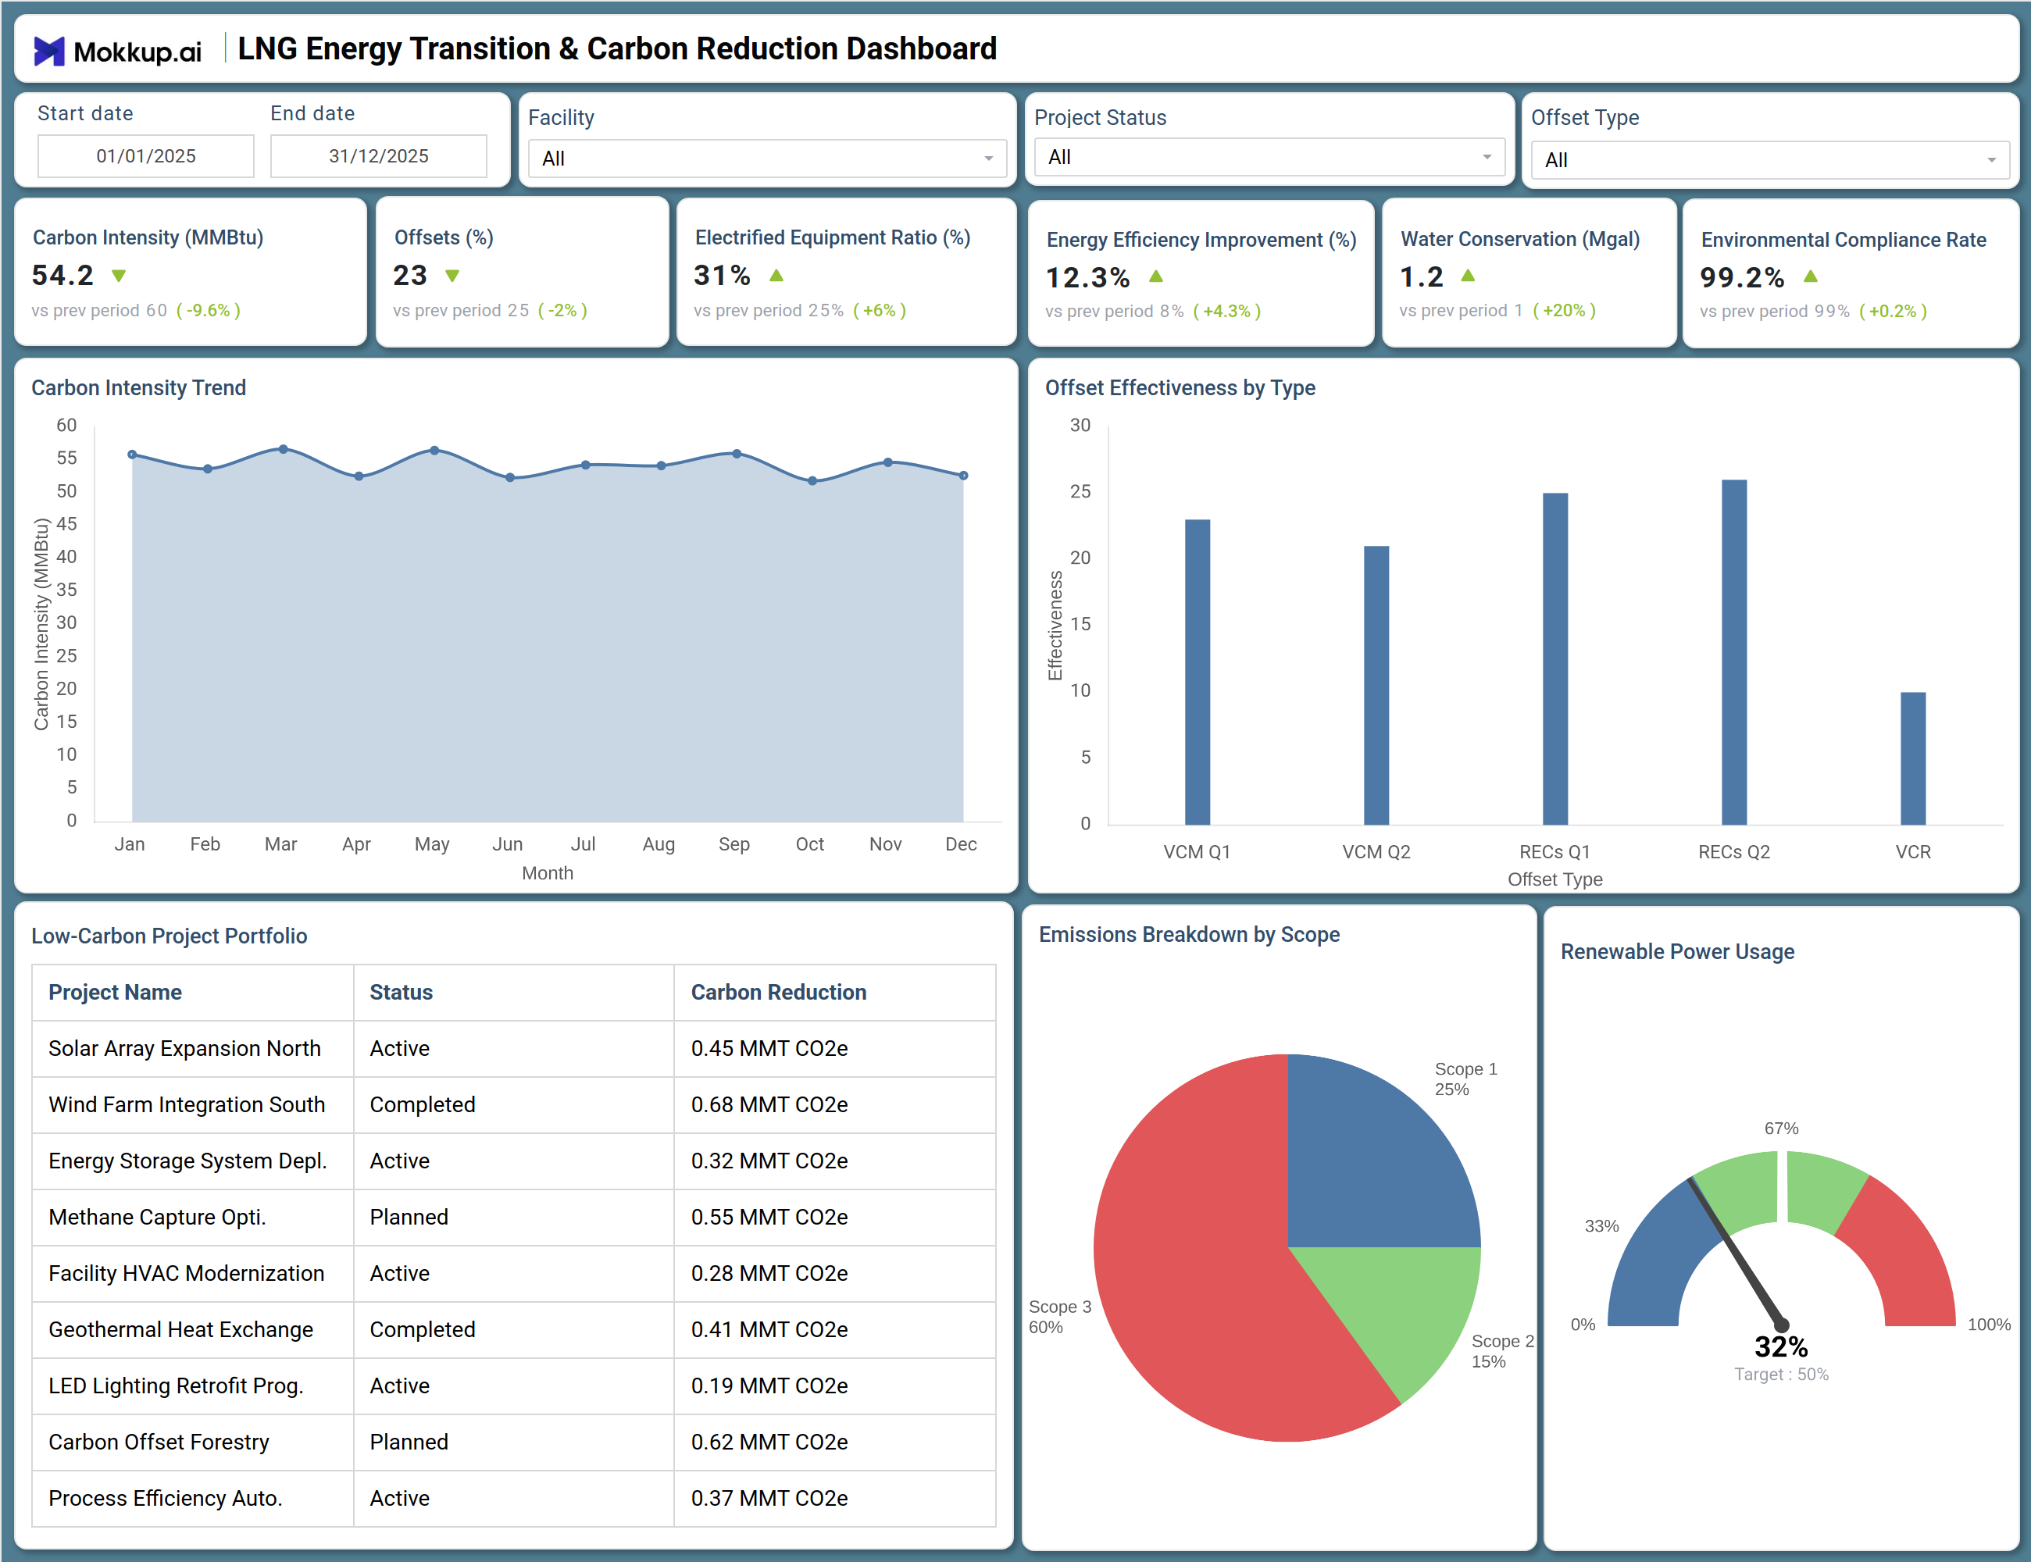Viewport: 2031px width, 1562px height.
Task: Click the up arrow beside Water Conservation 1.2
Action: click(x=1468, y=275)
